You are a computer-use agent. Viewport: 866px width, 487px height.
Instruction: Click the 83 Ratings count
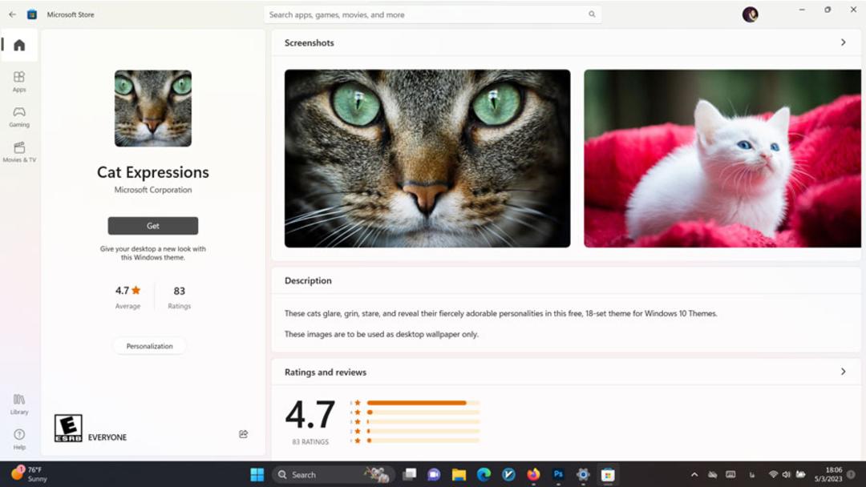tap(179, 296)
